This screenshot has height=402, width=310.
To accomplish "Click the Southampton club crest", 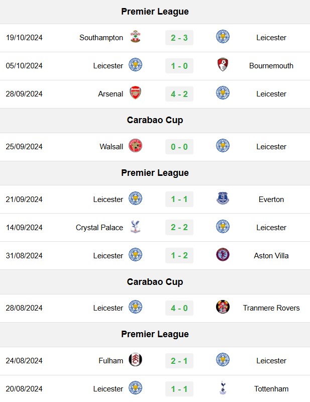I will (x=135, y=37).
